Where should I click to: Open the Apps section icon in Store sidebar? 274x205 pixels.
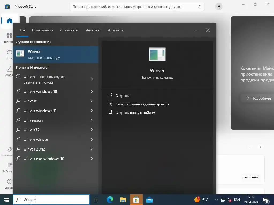(x=9, y=36)
